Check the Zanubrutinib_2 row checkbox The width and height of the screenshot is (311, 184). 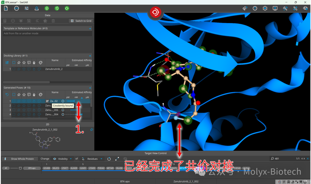click(x=14, y=69)
